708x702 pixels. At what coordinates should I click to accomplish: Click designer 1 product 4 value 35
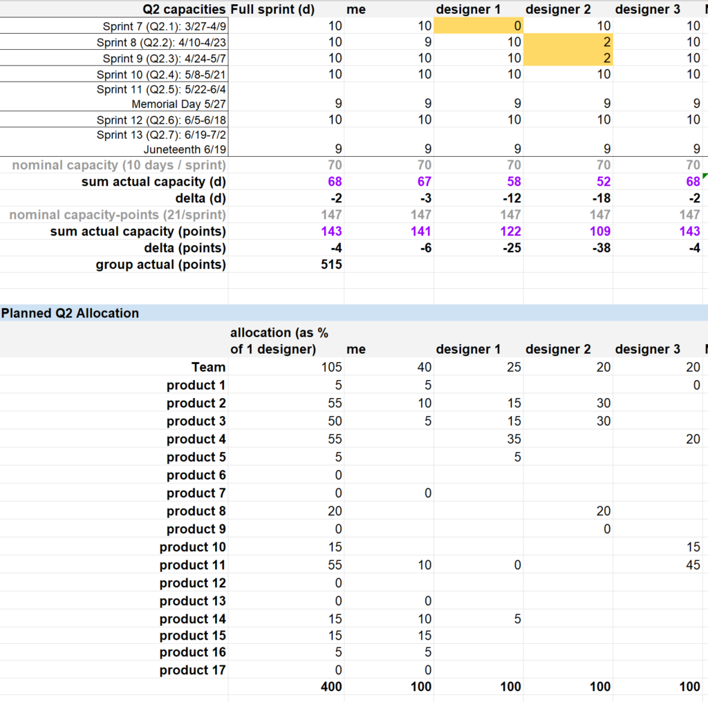point(512,439)
